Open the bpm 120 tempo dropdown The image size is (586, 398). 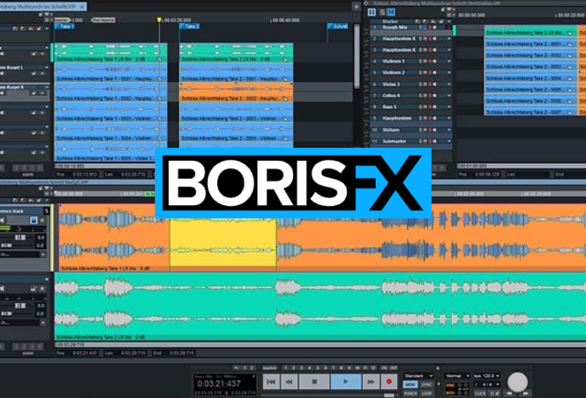[x=487, y=376]
